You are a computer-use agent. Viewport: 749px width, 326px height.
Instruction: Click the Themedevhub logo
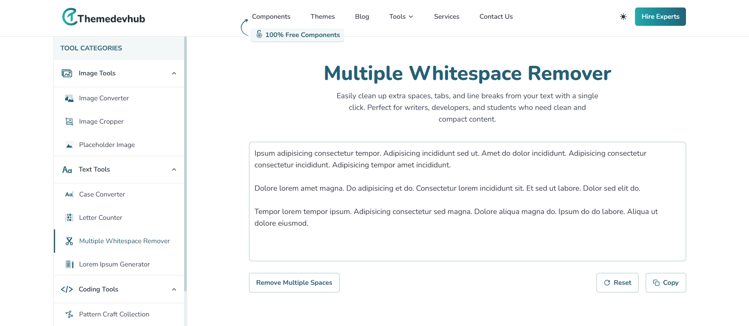tap(104, 17)
